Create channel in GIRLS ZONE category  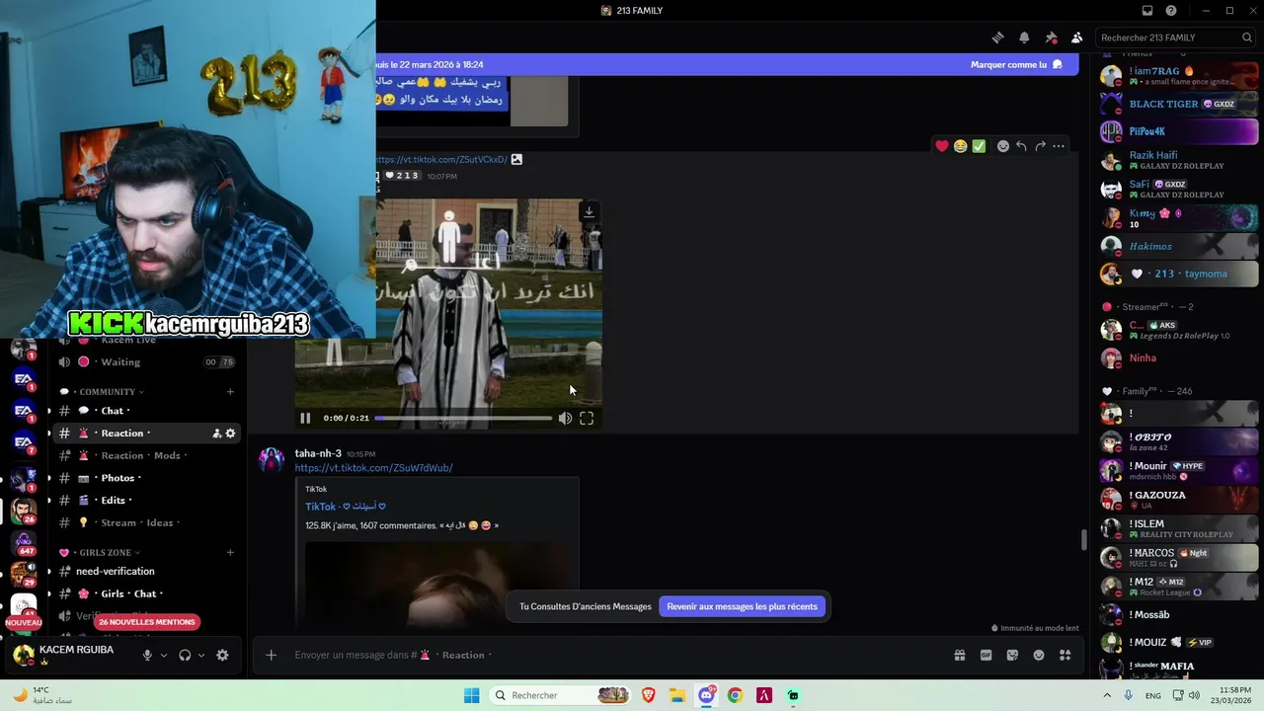point(230,553)
